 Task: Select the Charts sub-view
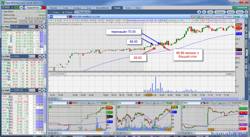click(54, 12)
